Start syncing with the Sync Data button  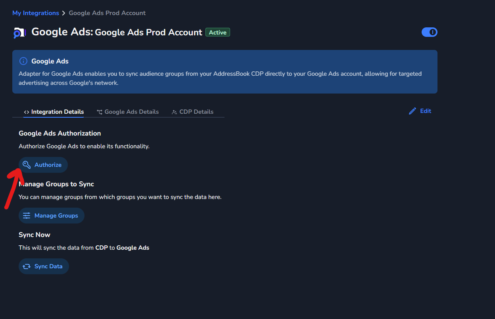[x=48, y=266]
